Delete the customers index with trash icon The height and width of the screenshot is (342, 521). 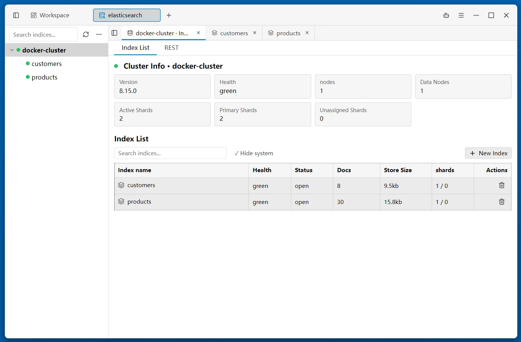(502, 185)
